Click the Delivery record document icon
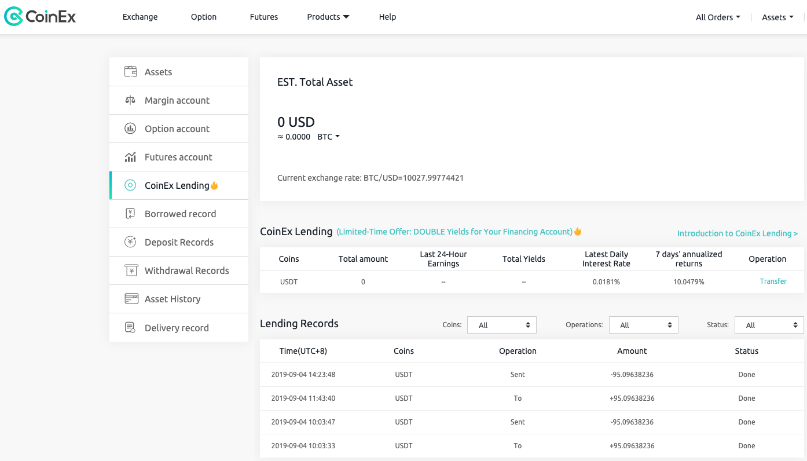Viewport: 807px width, 461px height. point(130,328)
